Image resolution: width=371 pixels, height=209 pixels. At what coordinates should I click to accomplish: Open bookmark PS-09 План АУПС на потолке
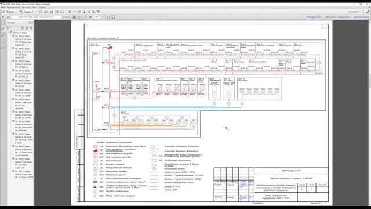point(24,126)
